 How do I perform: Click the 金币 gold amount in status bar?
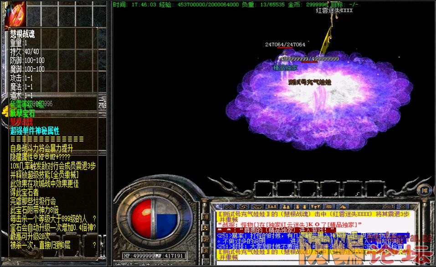click(308, 5)
